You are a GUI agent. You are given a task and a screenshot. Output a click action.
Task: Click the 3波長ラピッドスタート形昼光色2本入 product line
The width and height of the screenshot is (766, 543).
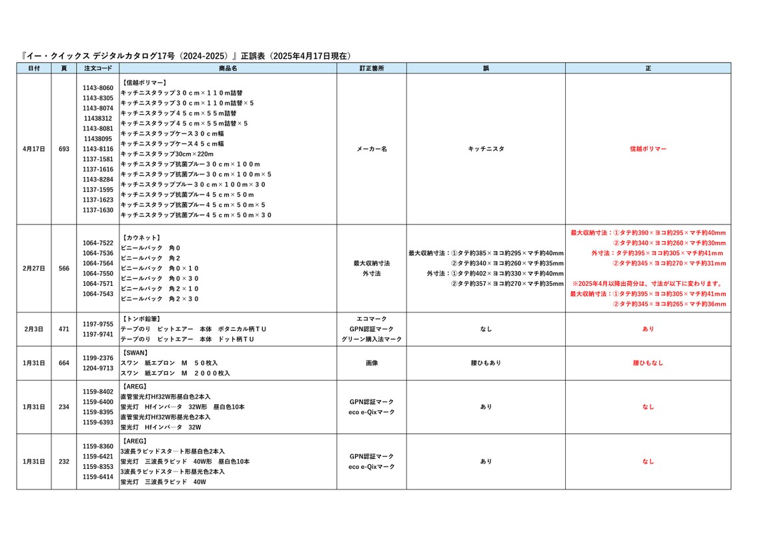coord(172,472)
